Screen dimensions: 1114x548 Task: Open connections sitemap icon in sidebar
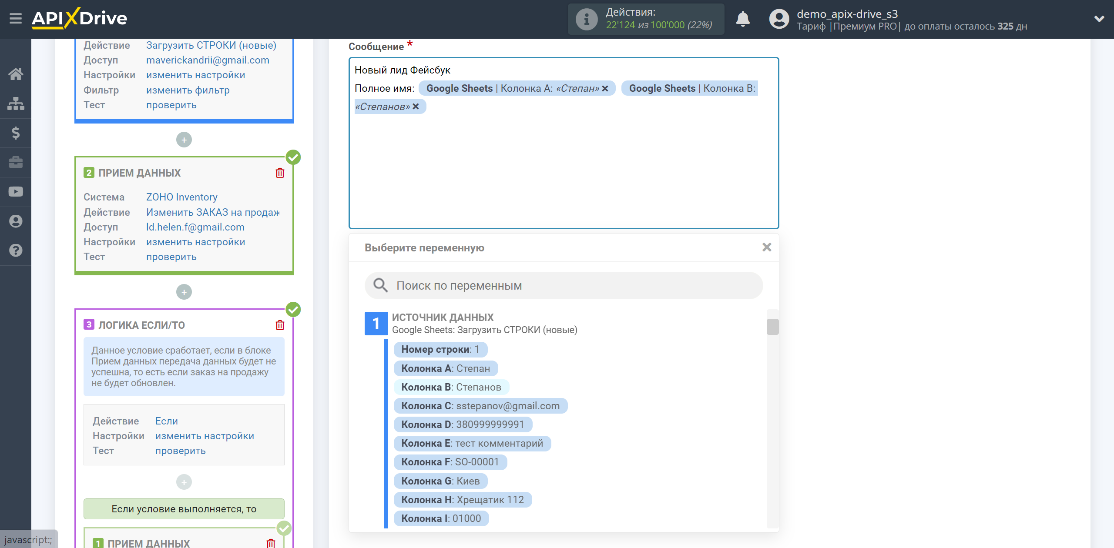click(16, 104)
